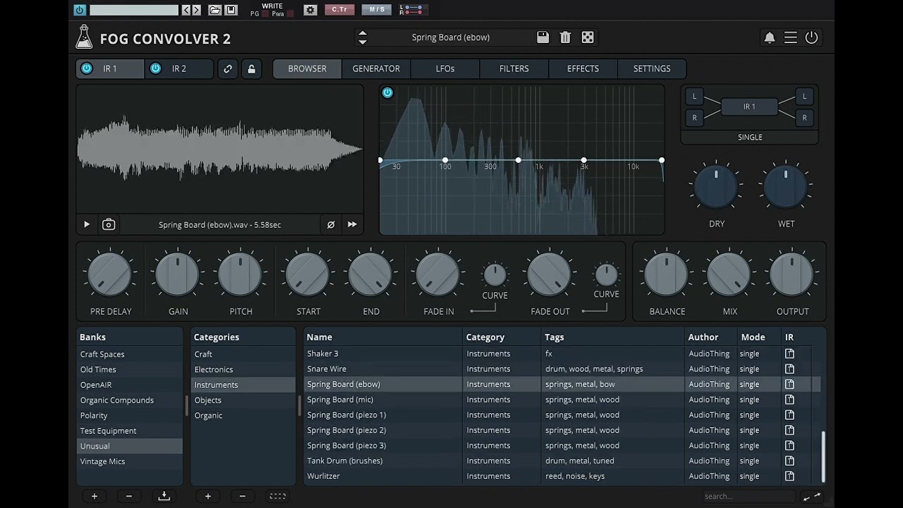Sort by the Tags column header
Viewport: 903px width, 508px height.
613,337
